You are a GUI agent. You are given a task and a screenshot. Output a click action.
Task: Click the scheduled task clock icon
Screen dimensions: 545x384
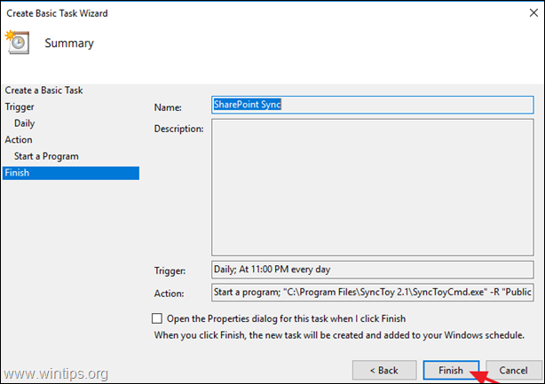pos(18,42)
